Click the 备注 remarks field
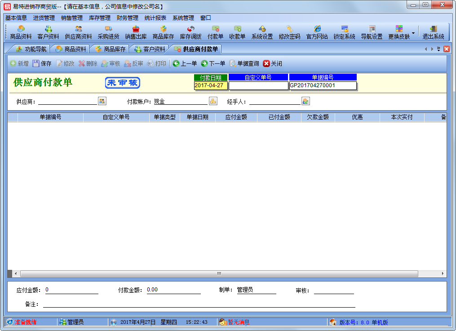Screen dimensions: 456x331 click(199, 304)
